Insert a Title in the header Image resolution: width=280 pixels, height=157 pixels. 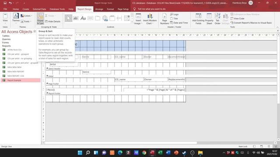point(174,18)
